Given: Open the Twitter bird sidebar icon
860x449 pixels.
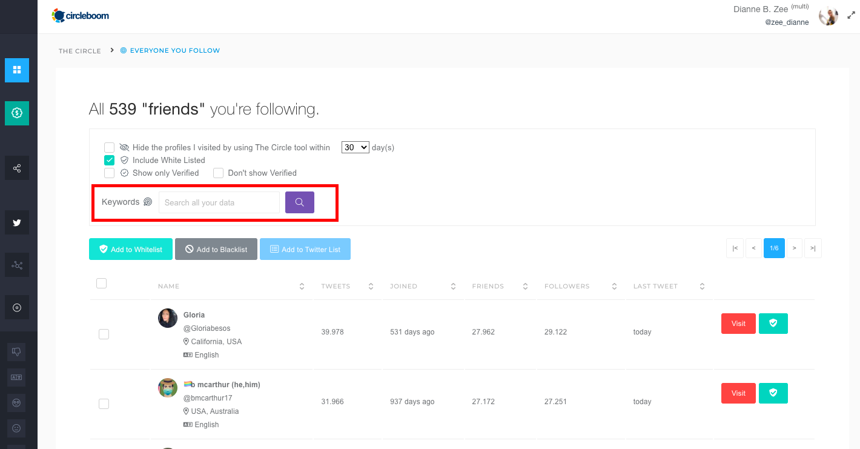Looking at the screenshot, I should point(17,222).
